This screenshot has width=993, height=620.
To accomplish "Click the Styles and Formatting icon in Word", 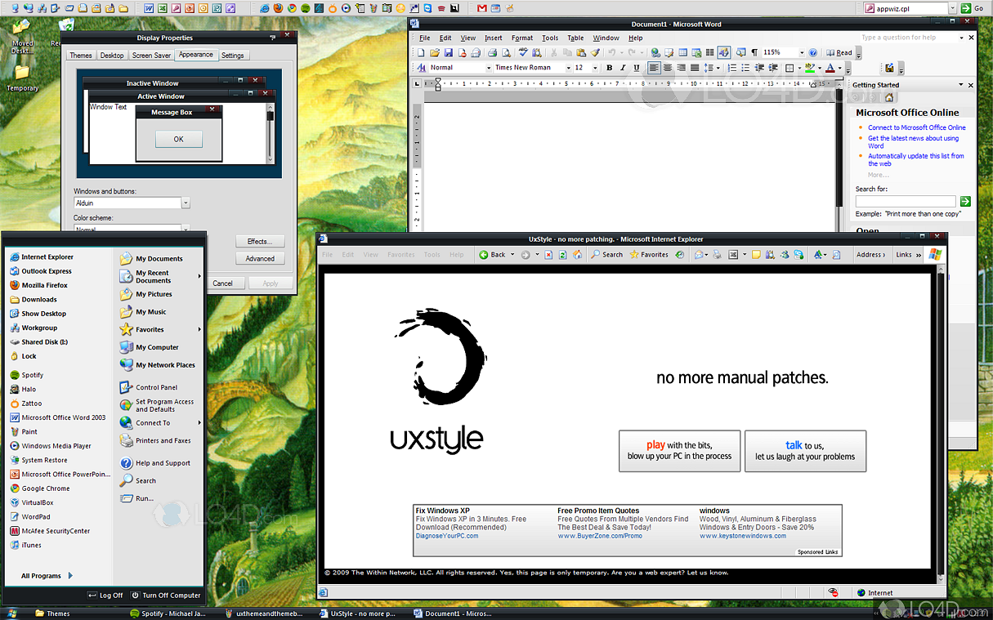I will 421,68.
